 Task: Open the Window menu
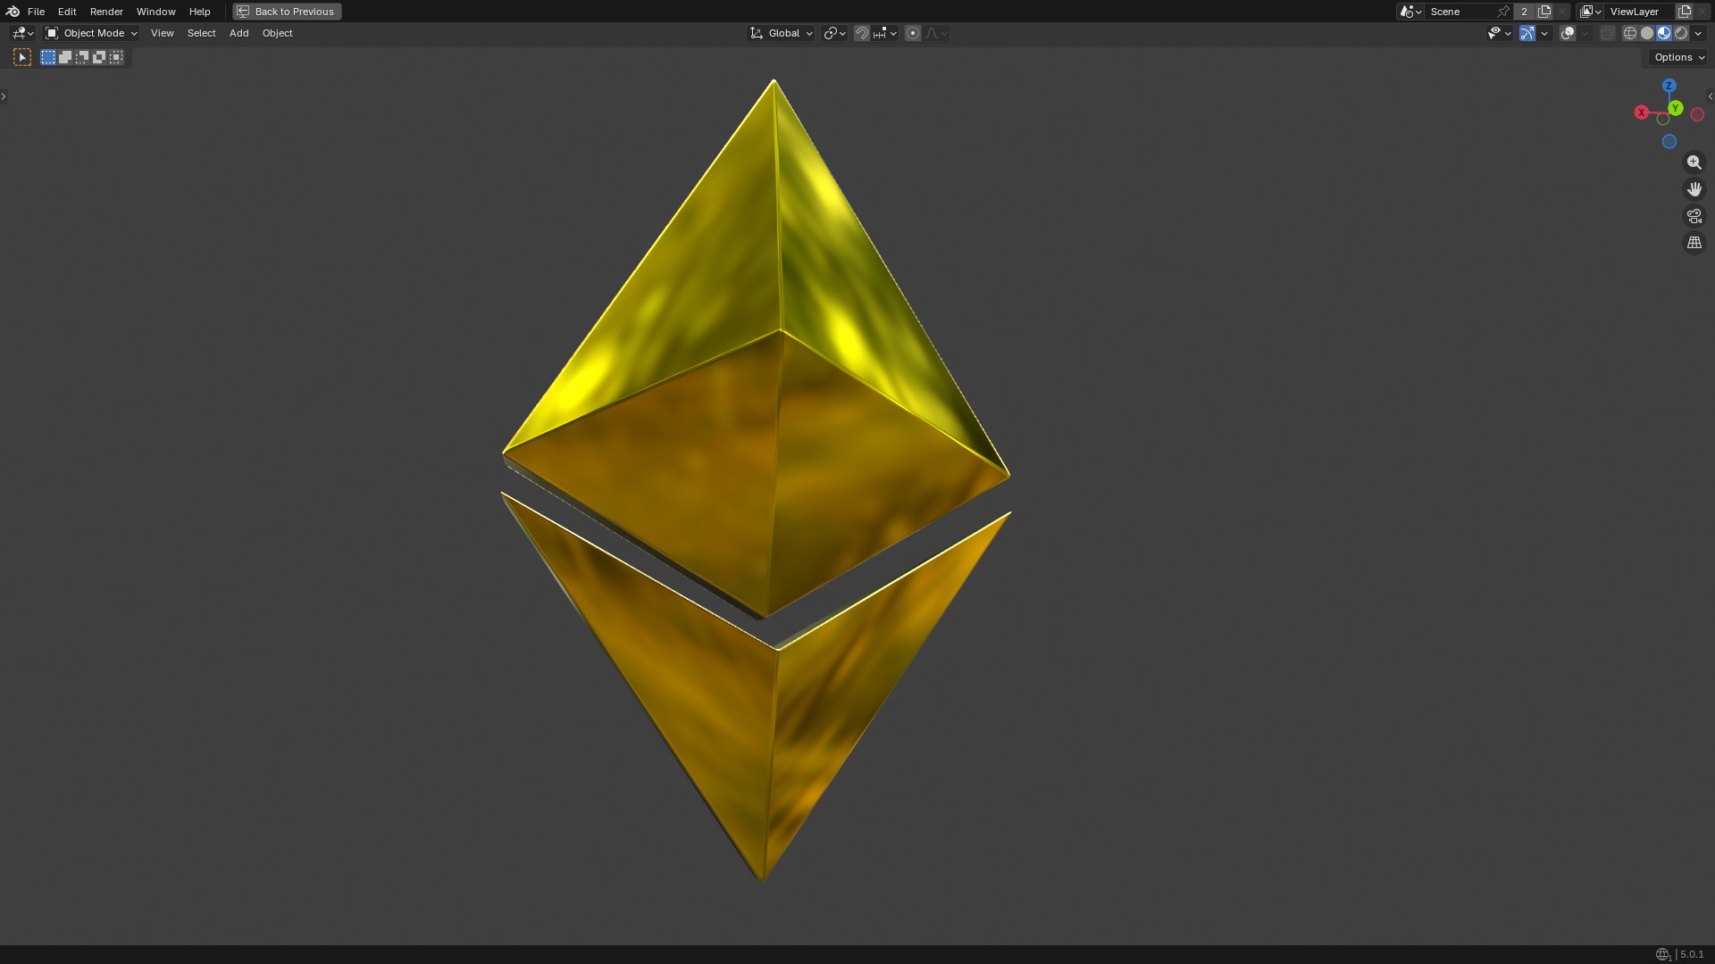[x=155, y=12]
